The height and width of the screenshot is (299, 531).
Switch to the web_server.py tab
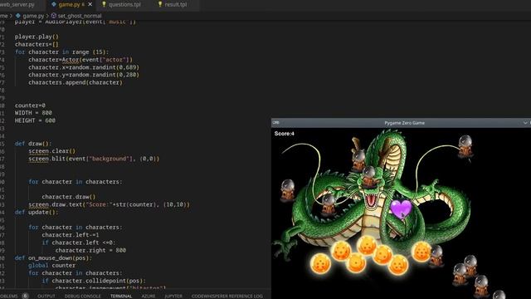pyautogui.click(x=17, y=5)
